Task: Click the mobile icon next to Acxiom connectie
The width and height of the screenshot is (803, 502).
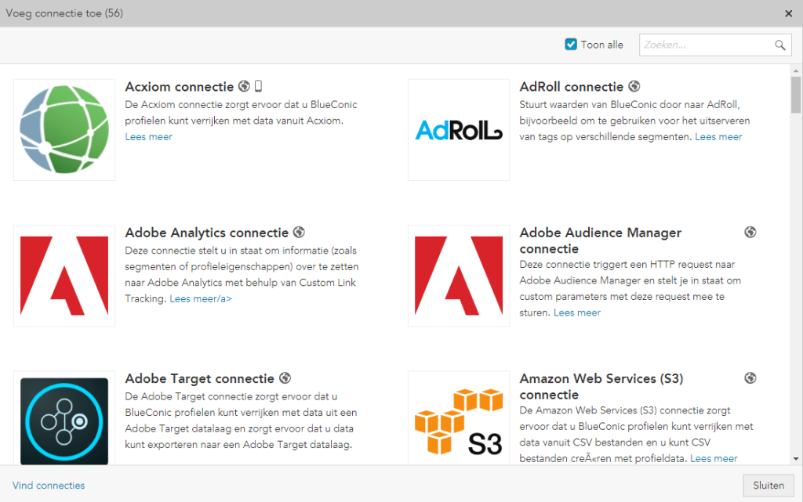Action: [x=258, y=87]
